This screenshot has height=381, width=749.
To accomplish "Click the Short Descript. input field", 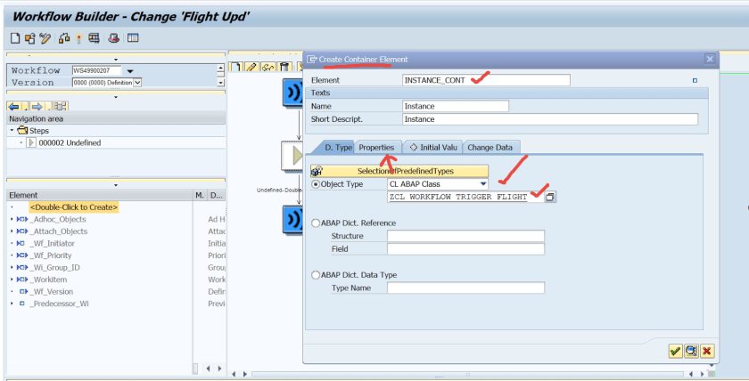I will tap(550, 119).
